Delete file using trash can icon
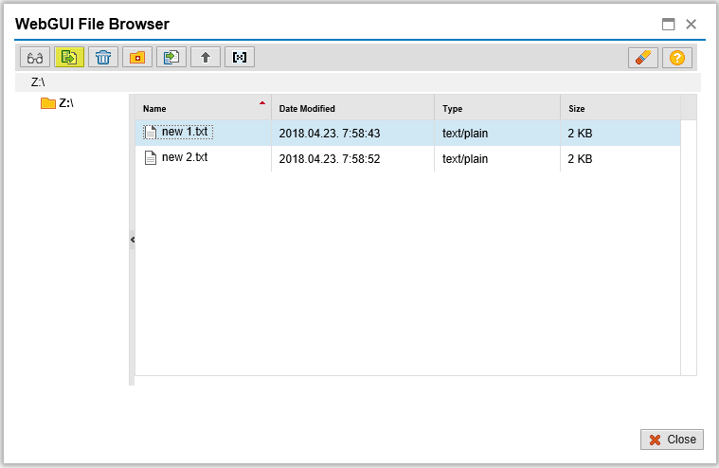 click(103, 57)
